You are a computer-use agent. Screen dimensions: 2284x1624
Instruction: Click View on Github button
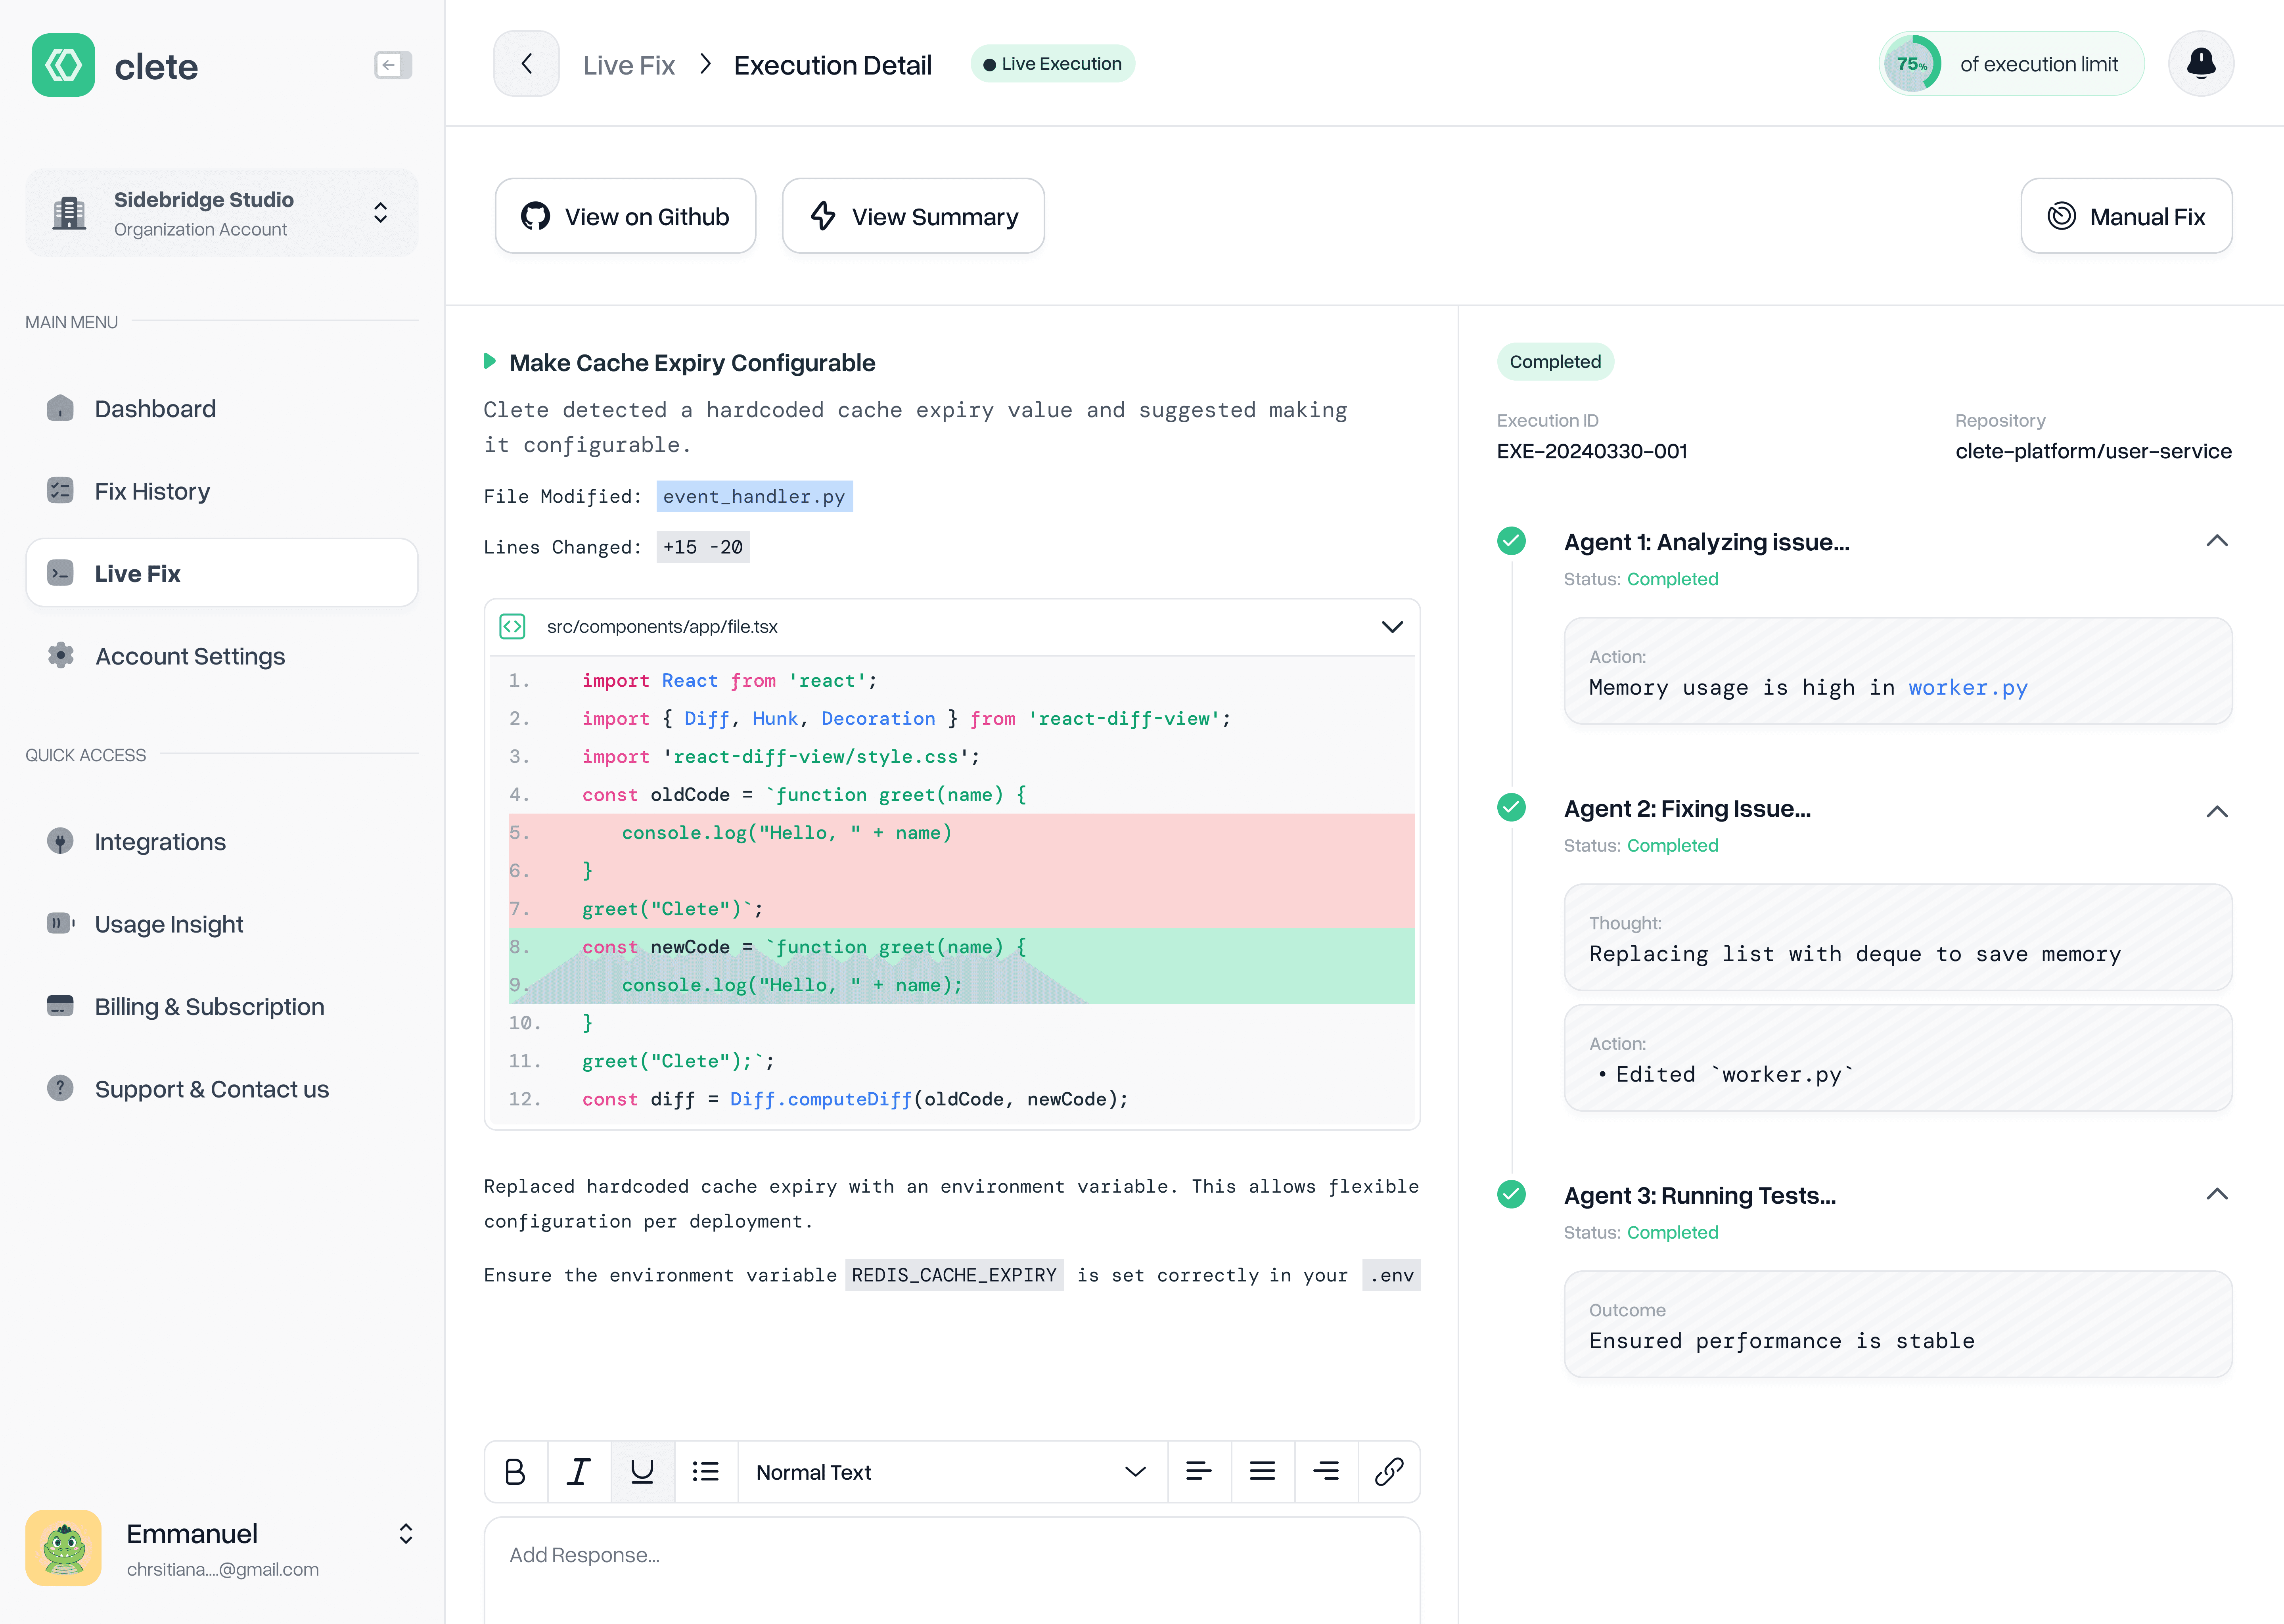pos(625,216)
